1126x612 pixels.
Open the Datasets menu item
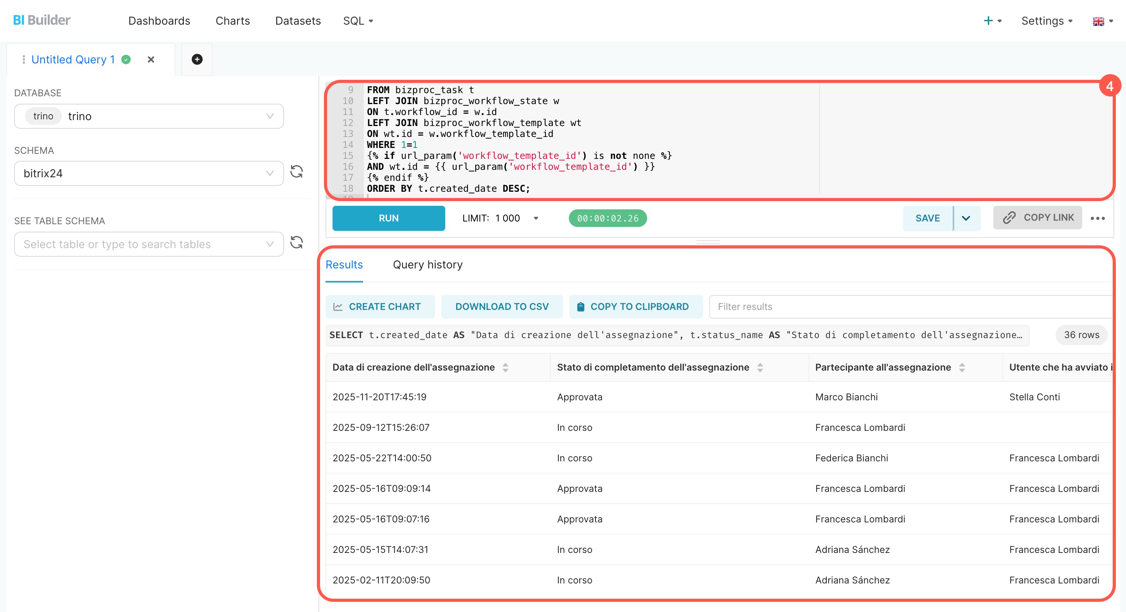click(298, 21)
